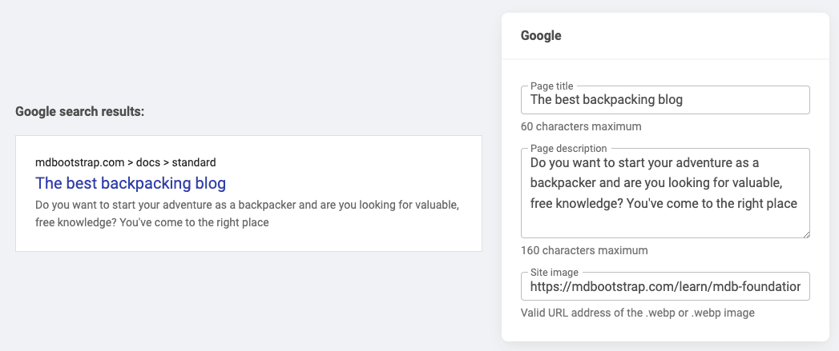
Task: Click the 'Valid URL address' helper text
Action: [x=637, y=313]
